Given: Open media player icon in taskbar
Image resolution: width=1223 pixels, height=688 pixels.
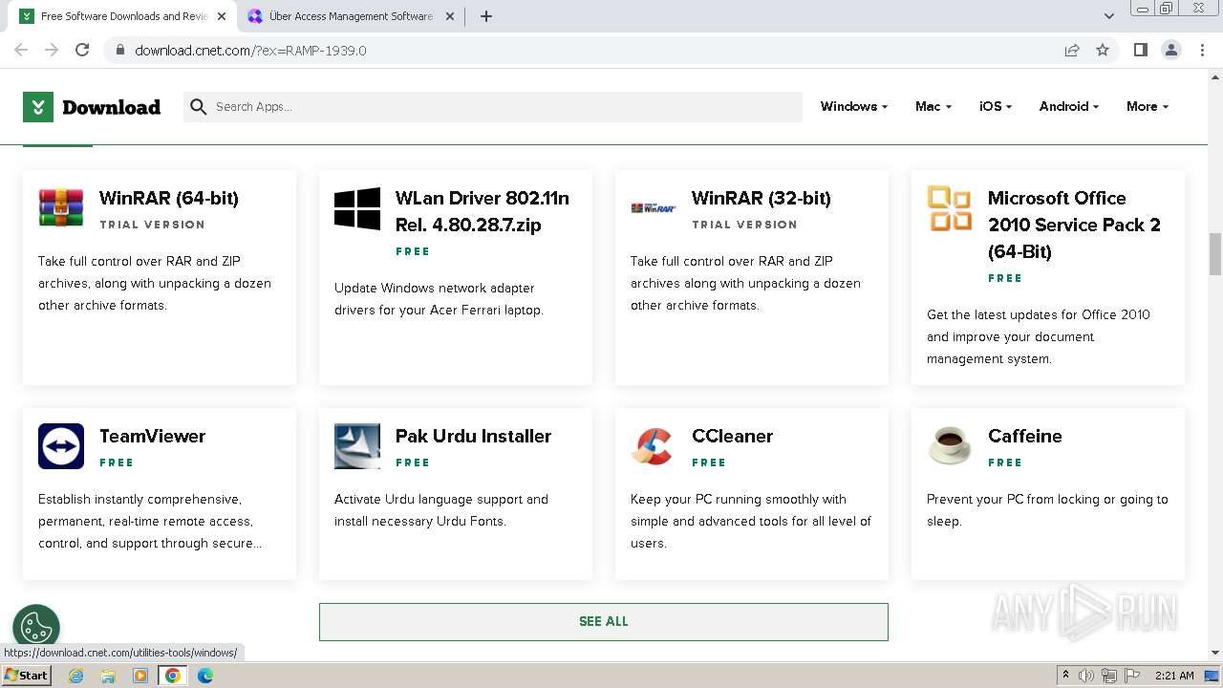Looking at the screenshot, I should click(140, 676).
